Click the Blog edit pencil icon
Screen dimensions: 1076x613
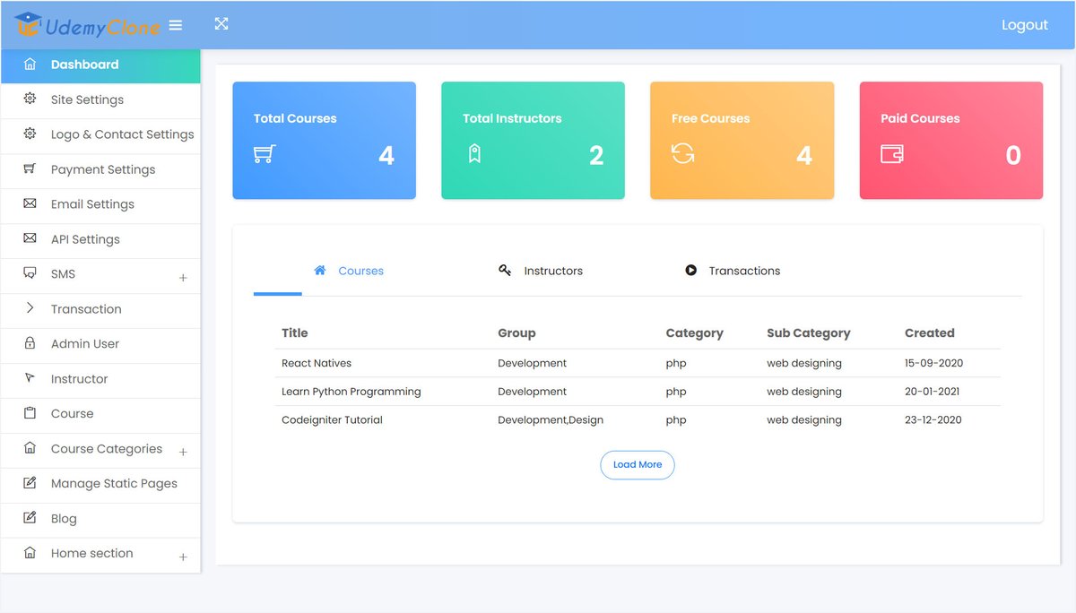pyautogui.click(x=30, y=518)
